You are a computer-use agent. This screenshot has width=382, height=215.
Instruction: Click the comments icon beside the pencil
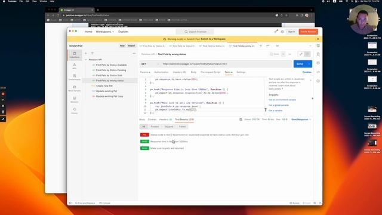click(307, 54)
